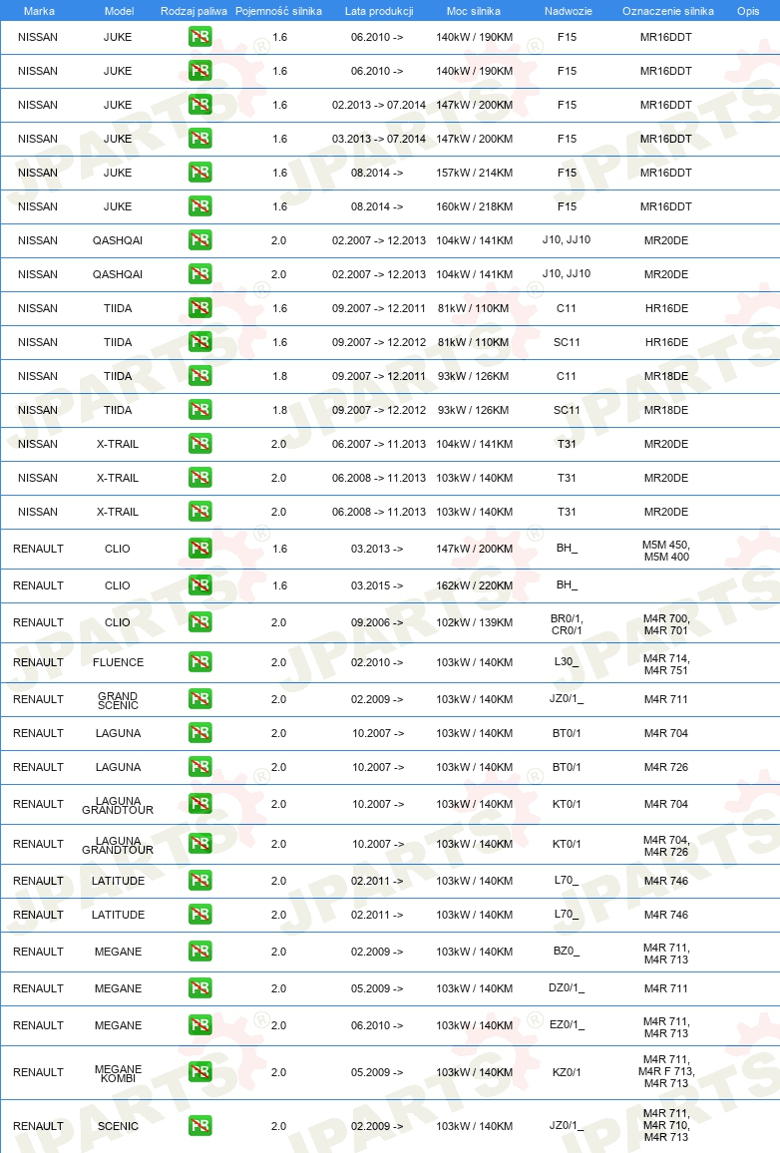Viewport: 780px width, 1153px height.
Task: Select the Pojemność silnika column header
Action: pos(278,11)
